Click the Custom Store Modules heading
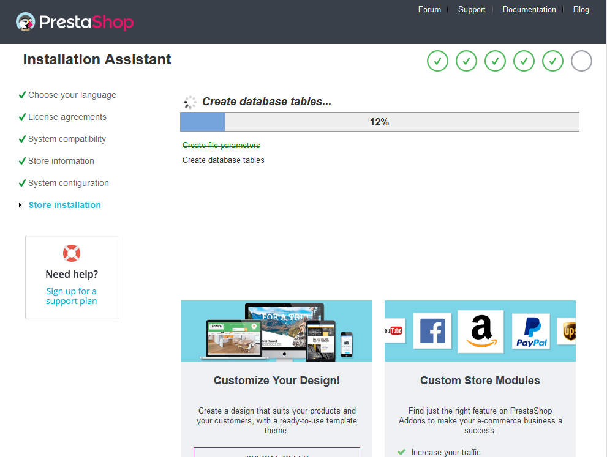Screen dimensions: 607x457 (x=480, y=381)
